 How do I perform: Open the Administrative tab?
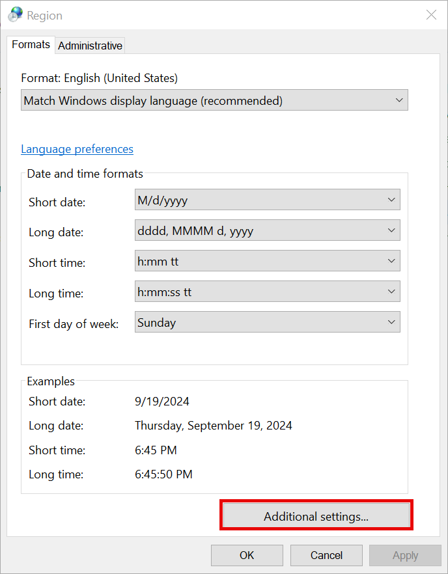(90, 46)
